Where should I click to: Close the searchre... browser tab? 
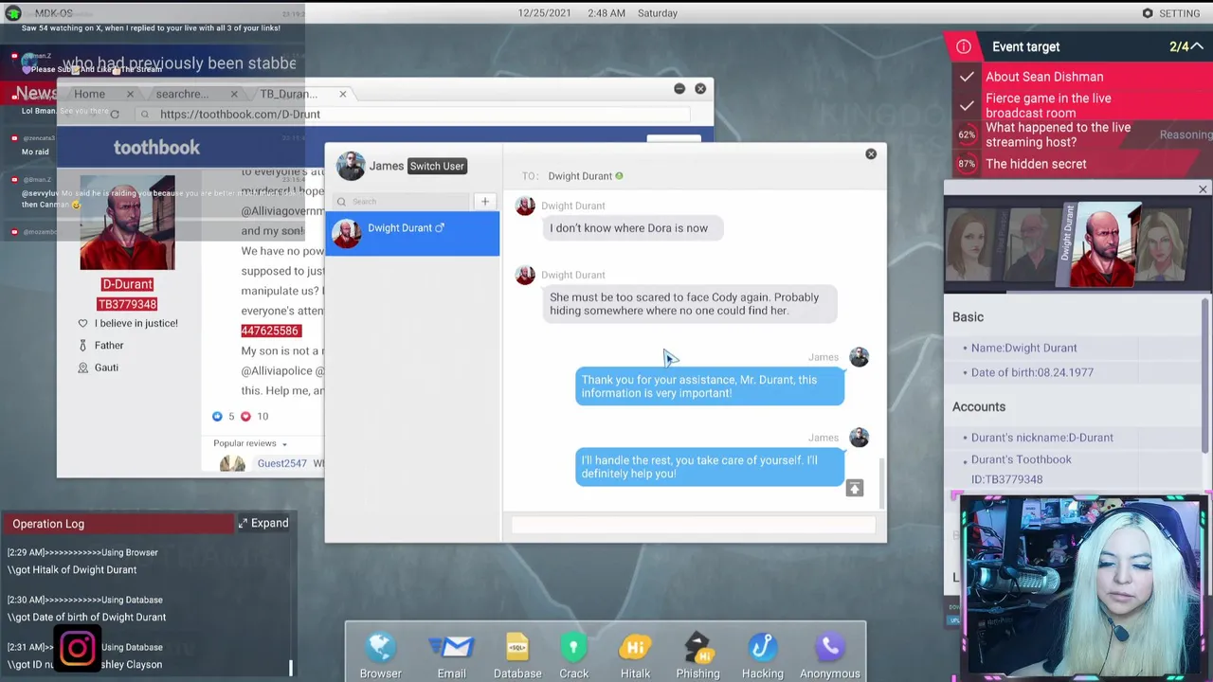click(x=234, y=94)
